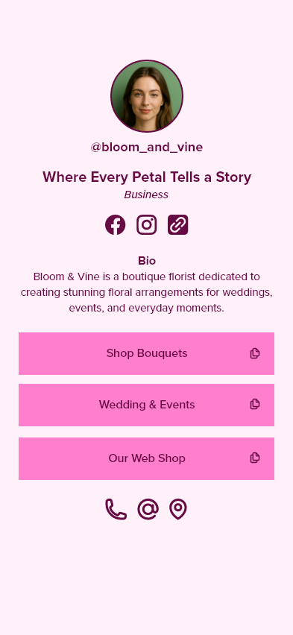Open the map location pin icon
293x635 pixels.
pos(178,509)
